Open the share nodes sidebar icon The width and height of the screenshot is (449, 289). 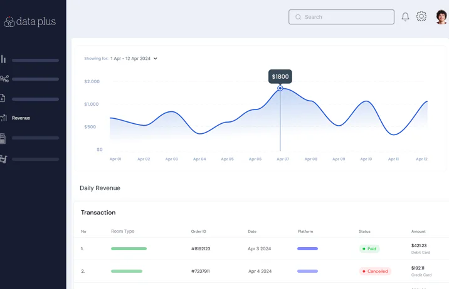click(4, 79)
